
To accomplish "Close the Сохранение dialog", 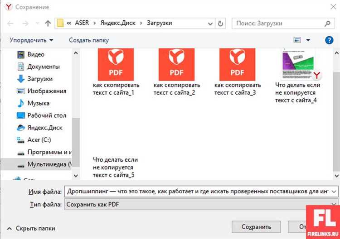I will pos(333,7).
